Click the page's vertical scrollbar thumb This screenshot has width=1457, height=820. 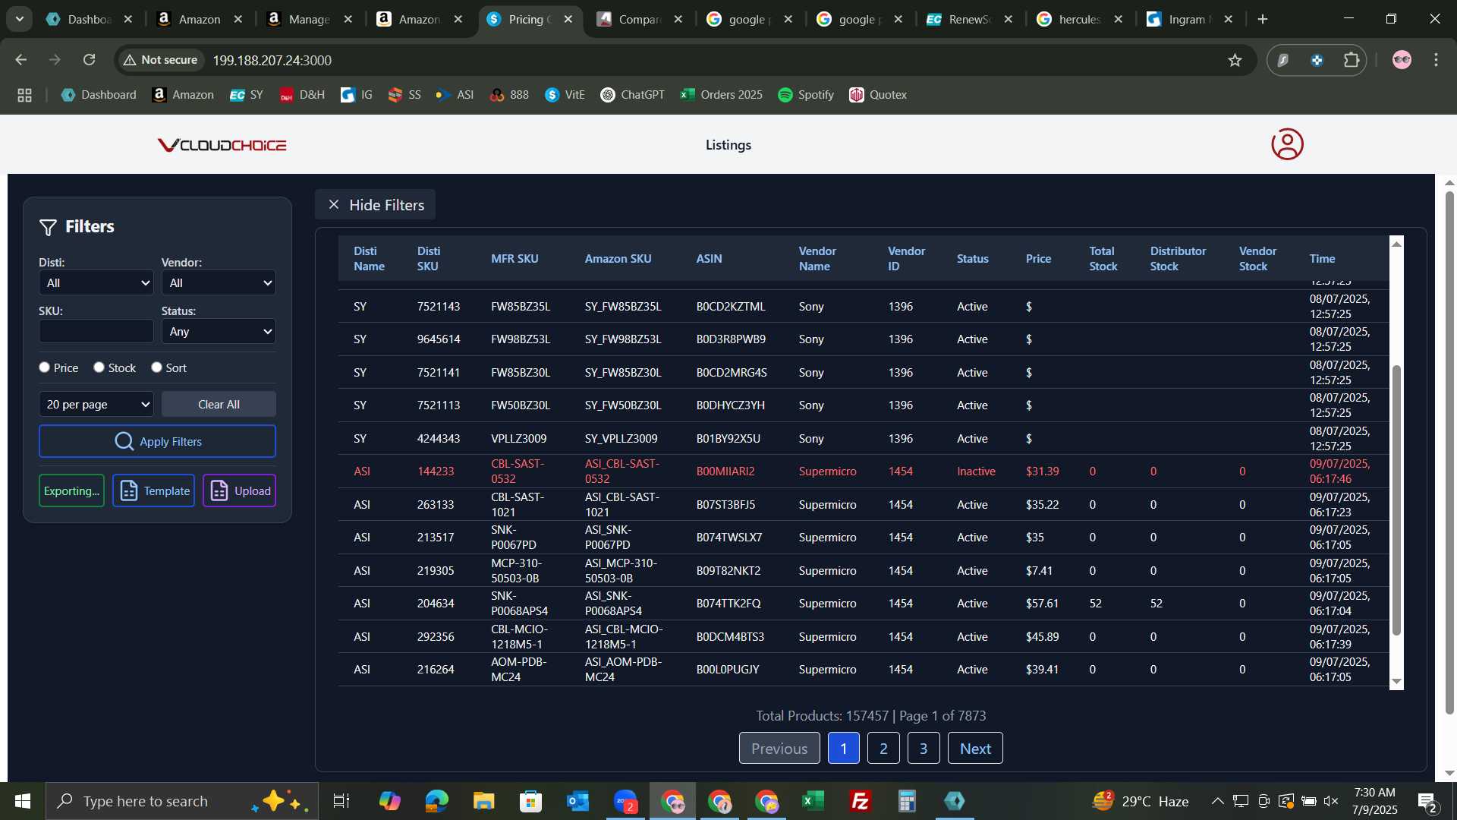(x=1449, y=452)
